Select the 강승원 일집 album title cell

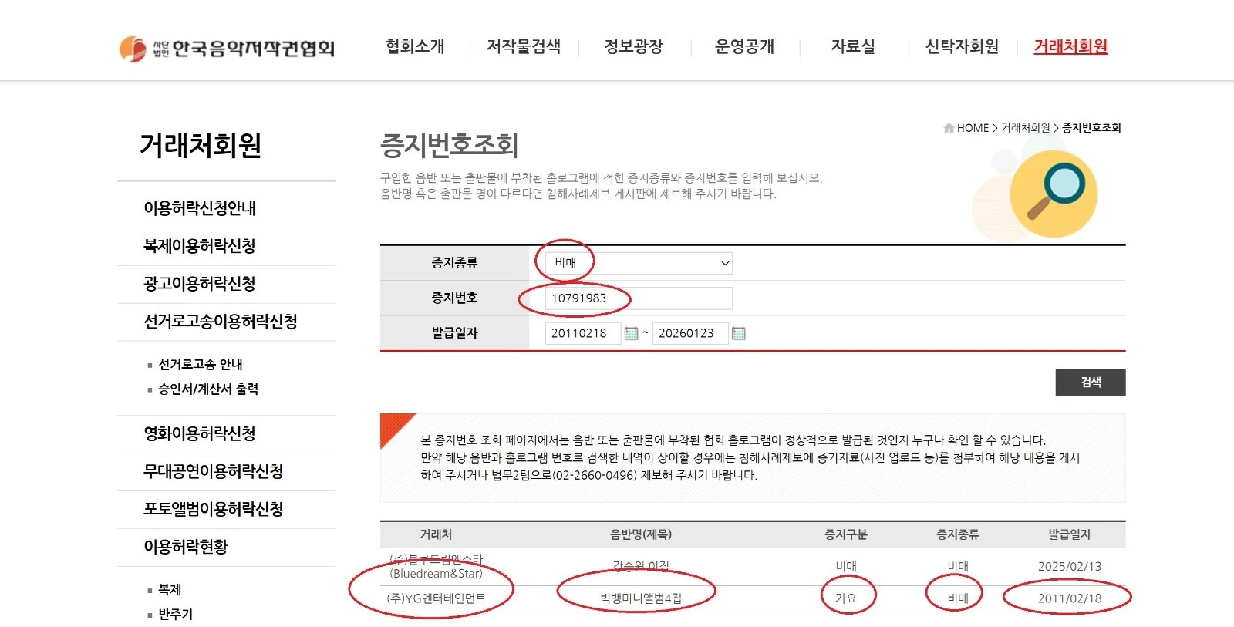click(x=641, y=566)
